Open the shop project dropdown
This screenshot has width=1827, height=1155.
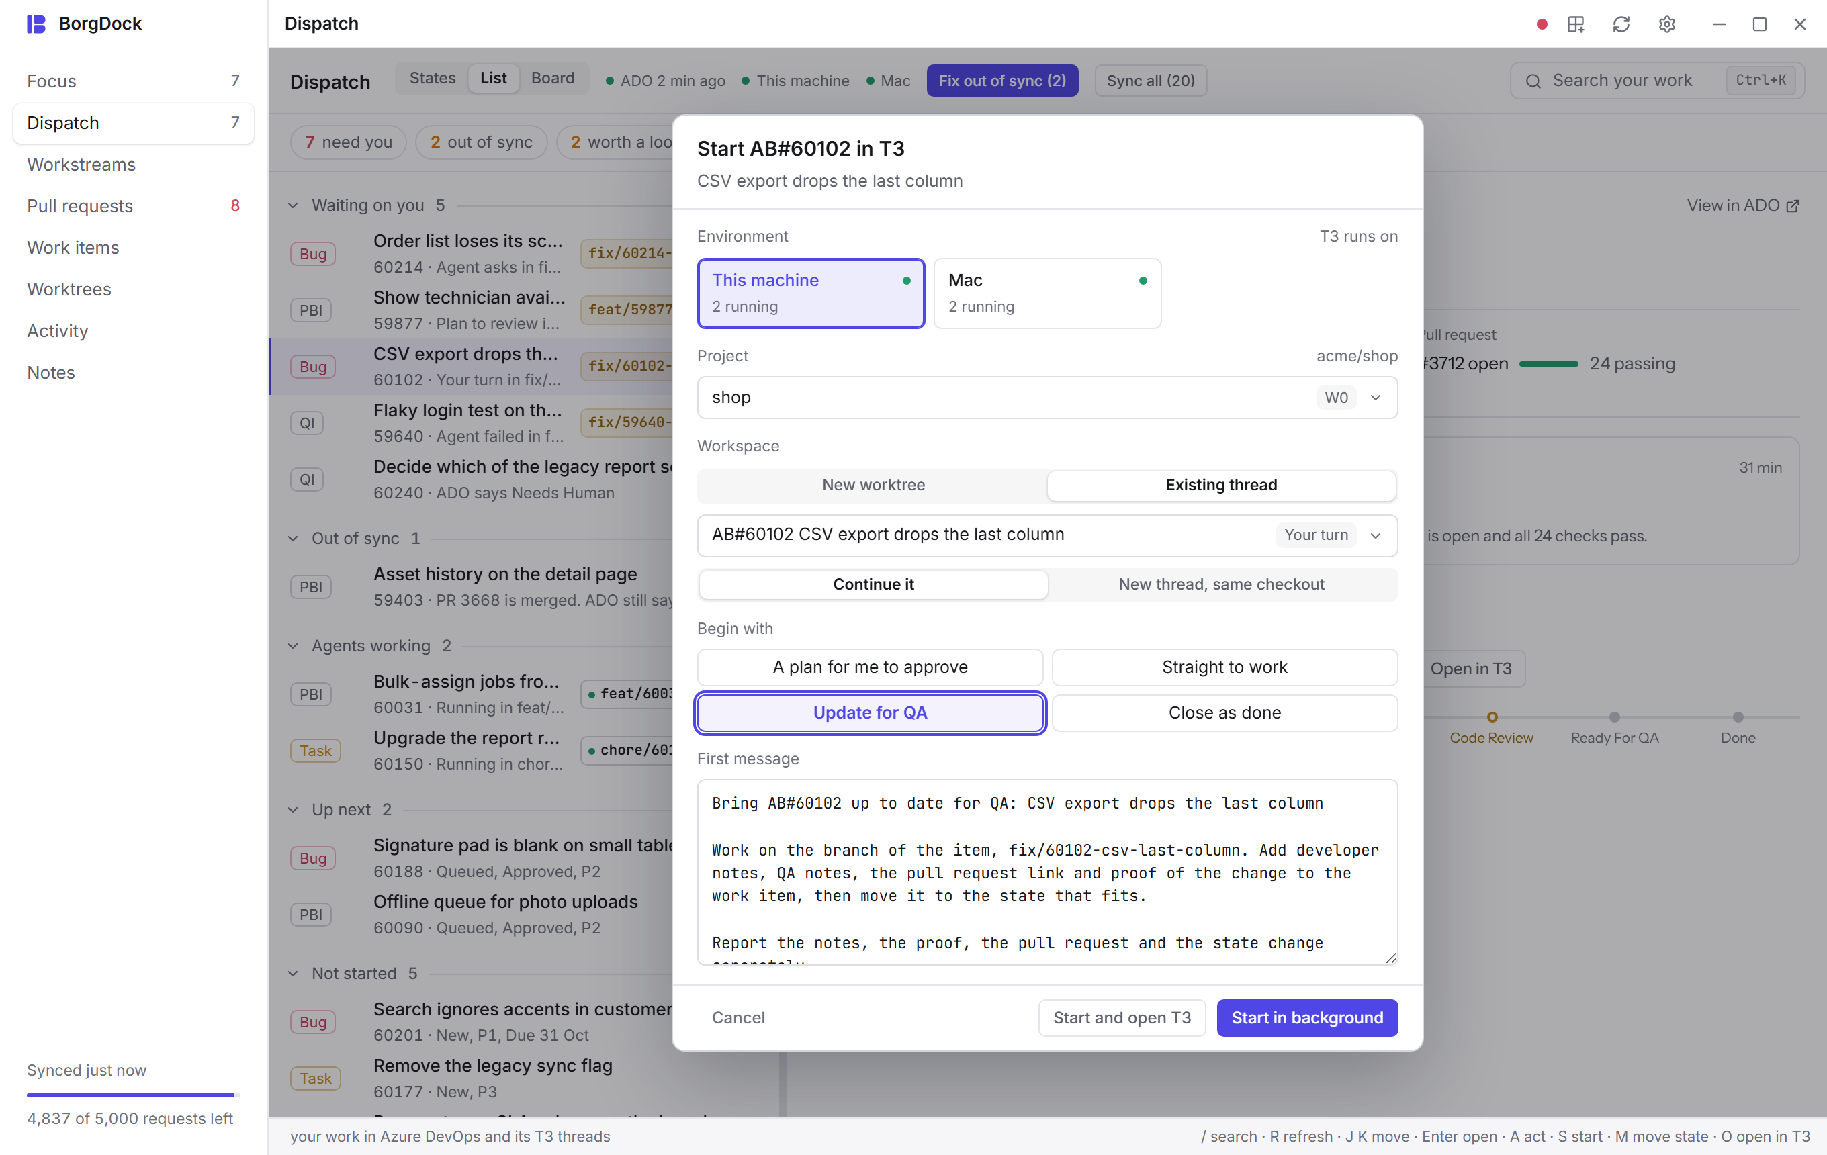click(x=1047, y=398)
